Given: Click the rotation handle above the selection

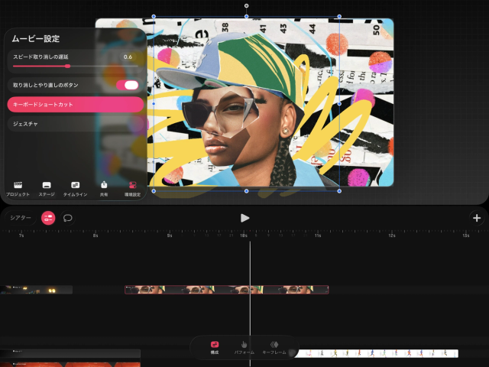Looking at the screenshot, I should pyautogui.click(x=246, y=5).
